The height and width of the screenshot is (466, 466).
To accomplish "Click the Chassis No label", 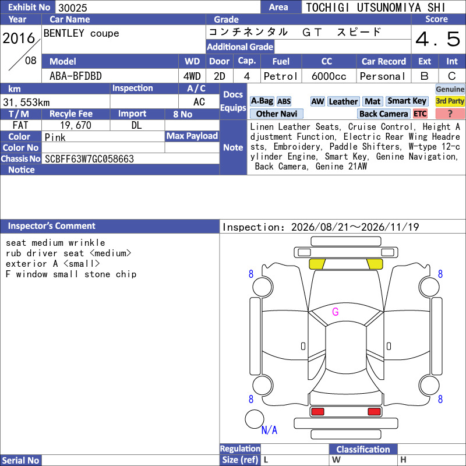I will coord(20,159).
